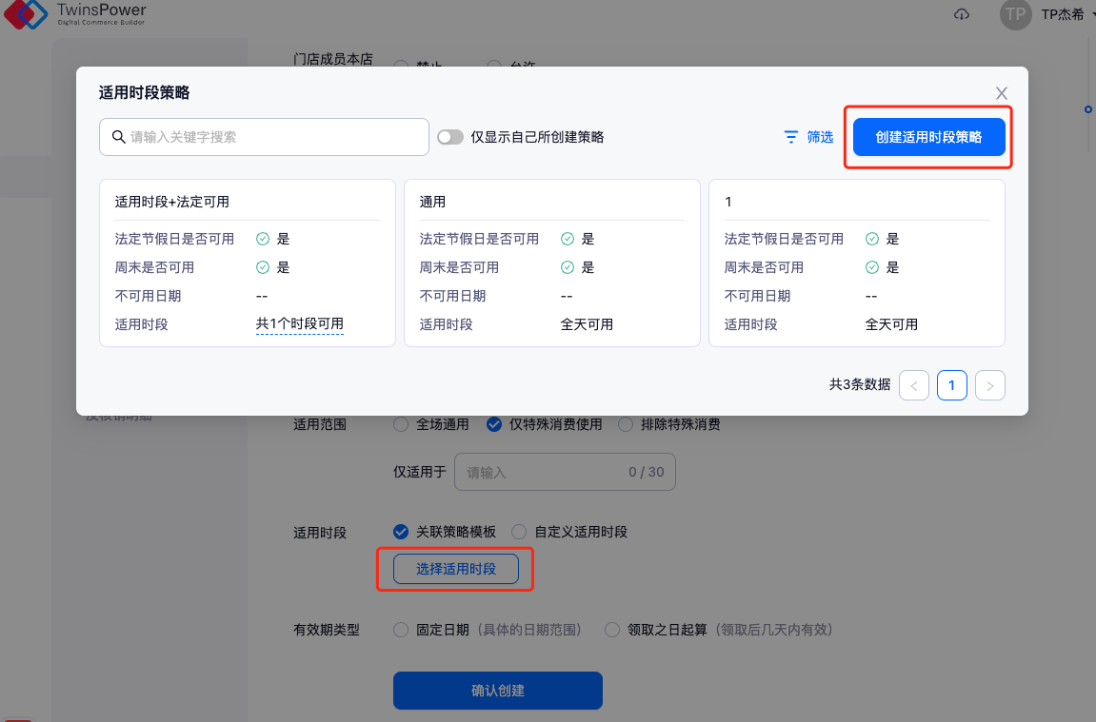Click the 选择适用时段 button
The image size is (1096, 722).
click(456, 569)
